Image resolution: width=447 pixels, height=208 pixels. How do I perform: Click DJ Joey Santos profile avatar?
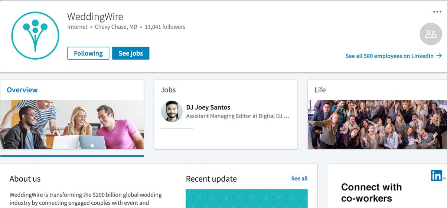(x=172, y=111)
